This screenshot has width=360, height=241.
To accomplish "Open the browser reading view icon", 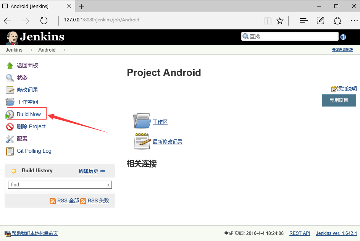I will [268, 21].
